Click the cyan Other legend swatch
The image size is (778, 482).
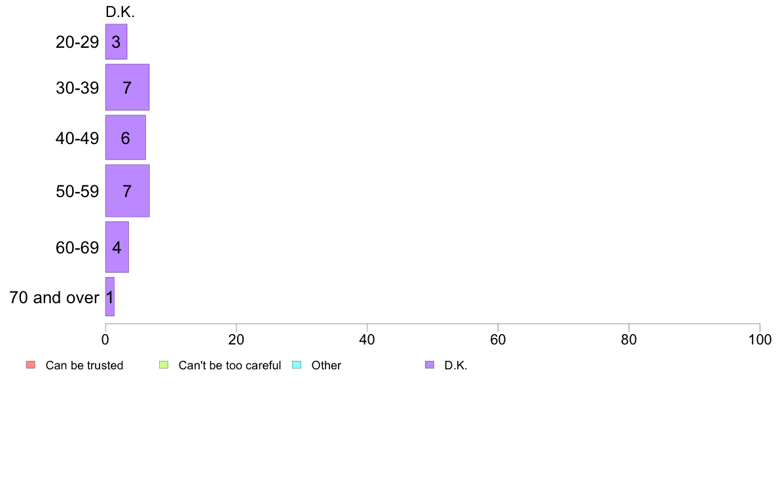297,365
